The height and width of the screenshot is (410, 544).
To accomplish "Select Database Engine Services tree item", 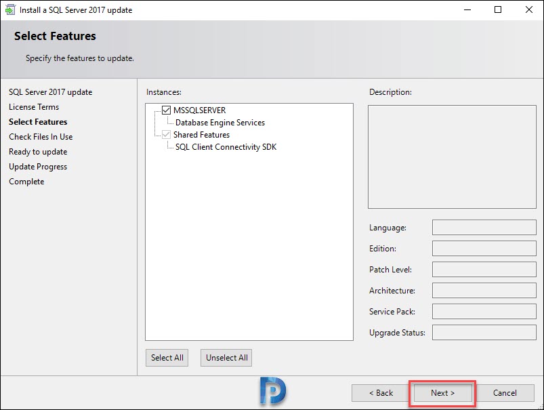I will [220, 123].
